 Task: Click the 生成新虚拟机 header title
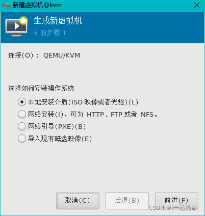coord(58,21)
